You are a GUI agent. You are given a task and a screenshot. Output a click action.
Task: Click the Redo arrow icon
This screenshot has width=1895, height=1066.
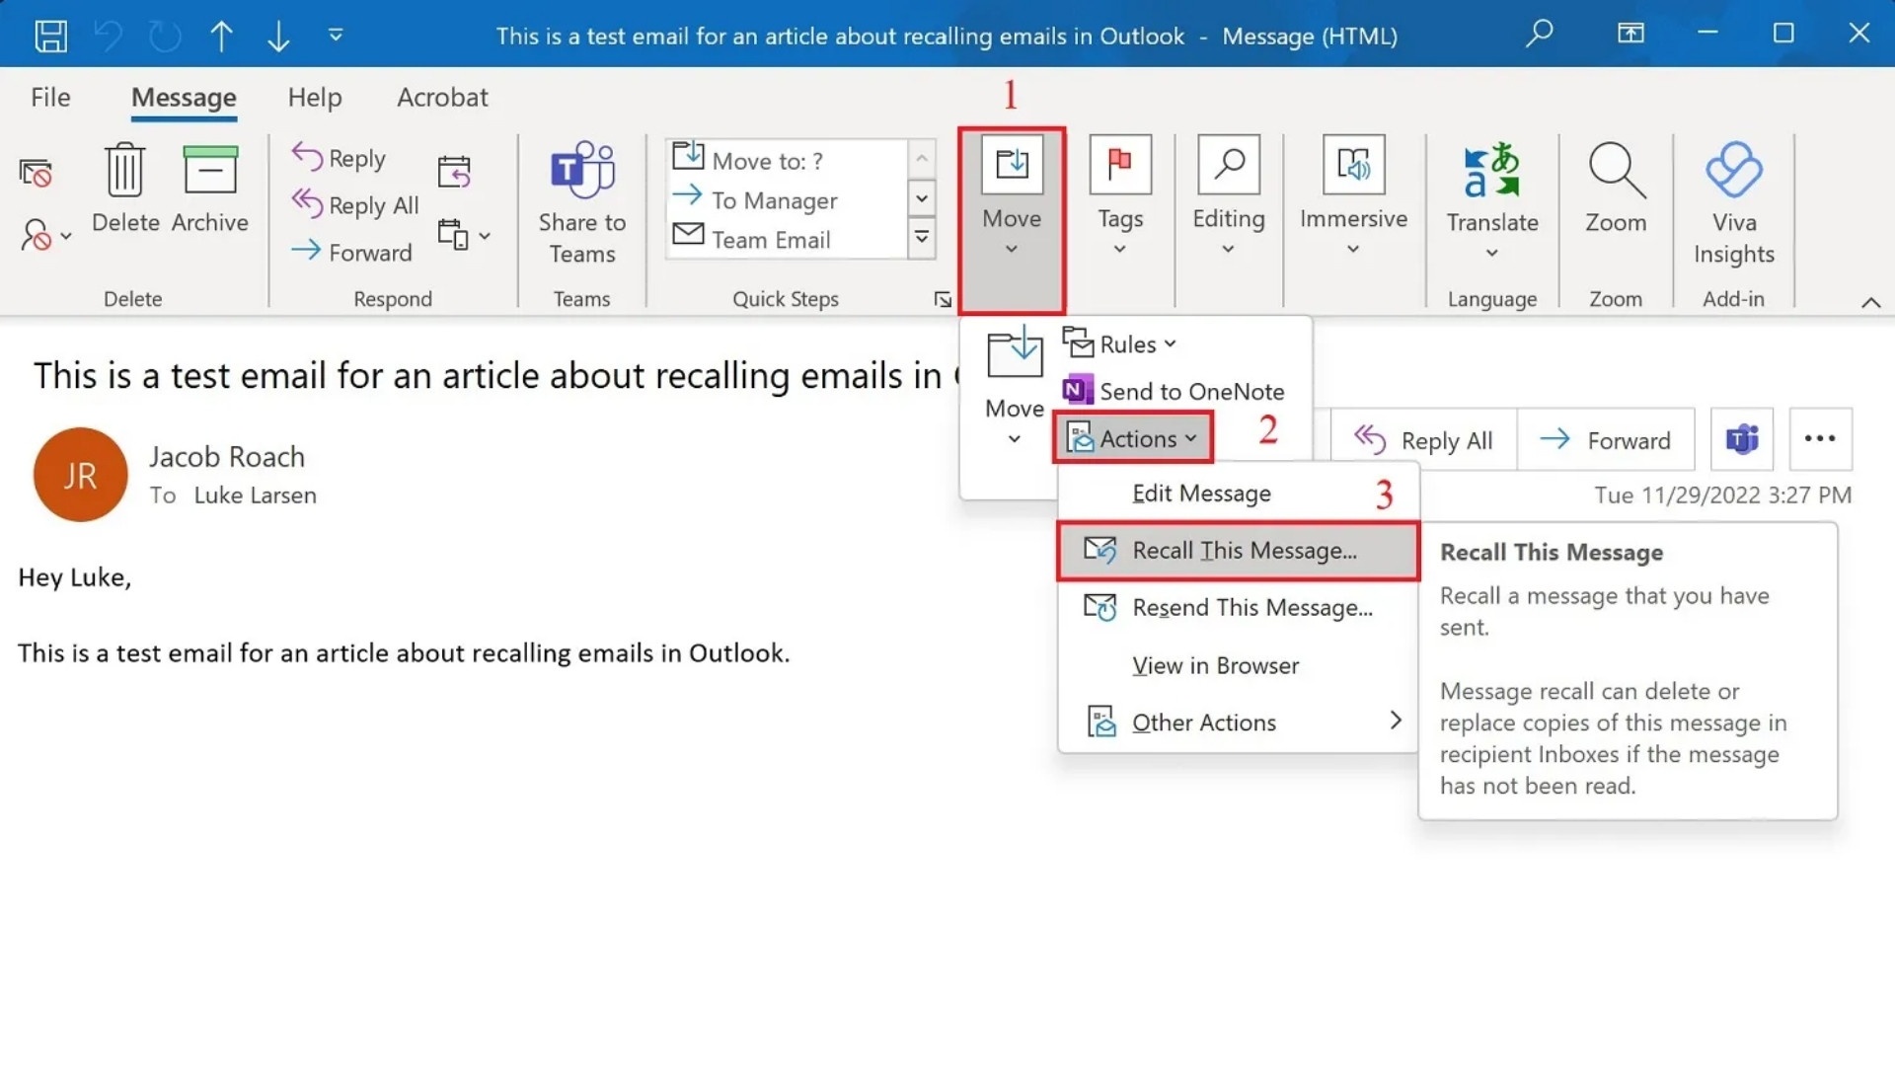coord(165,36)
